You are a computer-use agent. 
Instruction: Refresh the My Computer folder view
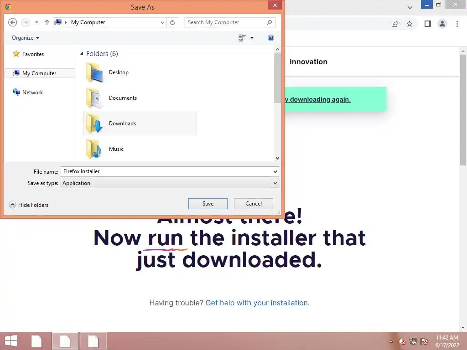(x=172, y=22)
